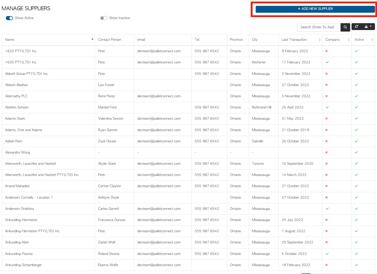Click Active check for Abernathy PLC
Screen dimensions: 377x274
(356, 96)
